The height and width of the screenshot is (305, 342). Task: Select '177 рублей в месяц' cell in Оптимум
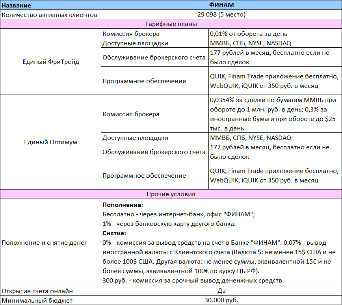275,152
